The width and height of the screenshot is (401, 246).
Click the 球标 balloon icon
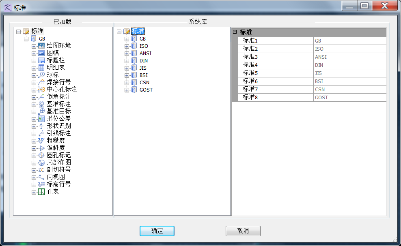tap(41, 75)
